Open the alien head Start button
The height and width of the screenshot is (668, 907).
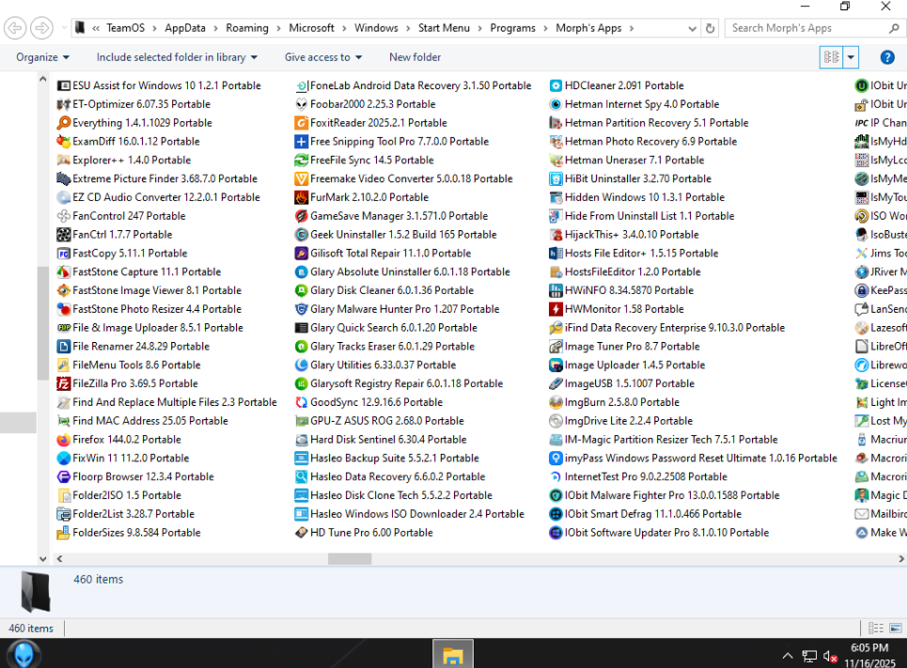click(x=23, y=654)
